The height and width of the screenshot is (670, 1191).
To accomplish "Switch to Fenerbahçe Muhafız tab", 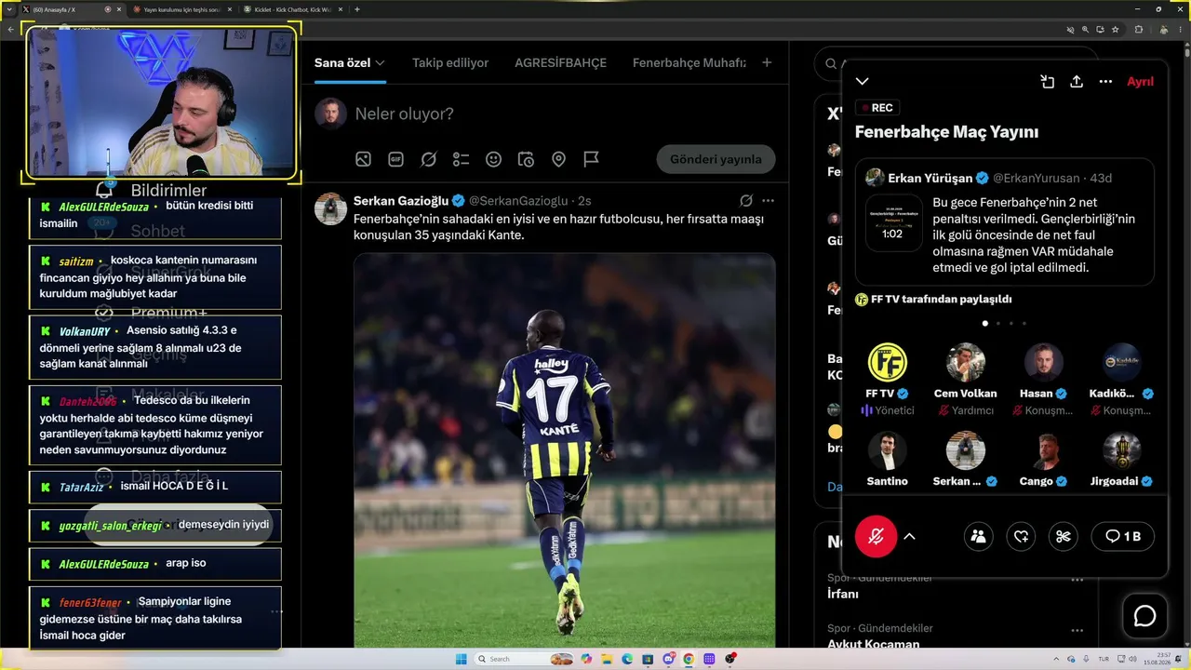I will click(x=689, y=63).
